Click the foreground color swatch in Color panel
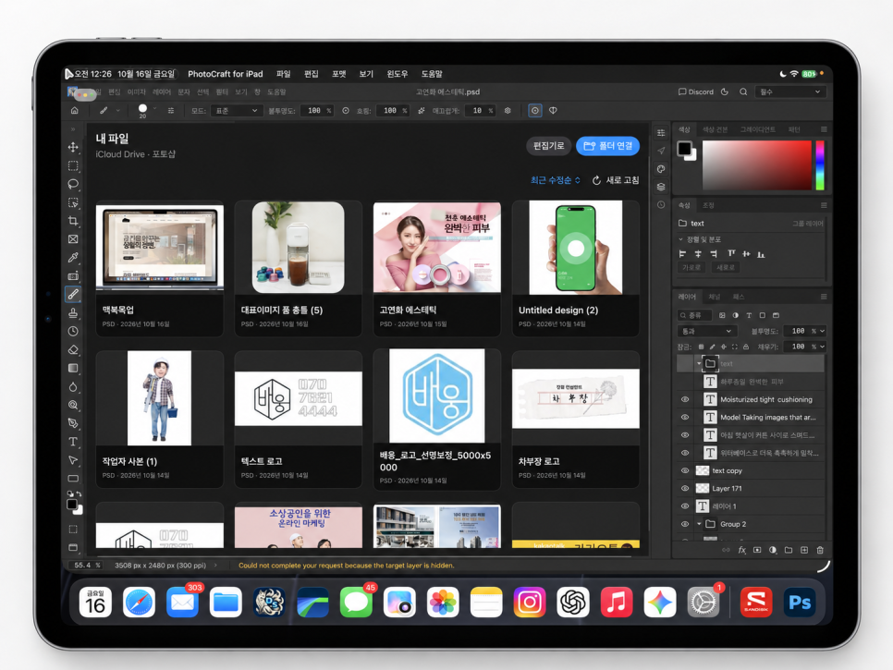 click(x=684, y=149)
